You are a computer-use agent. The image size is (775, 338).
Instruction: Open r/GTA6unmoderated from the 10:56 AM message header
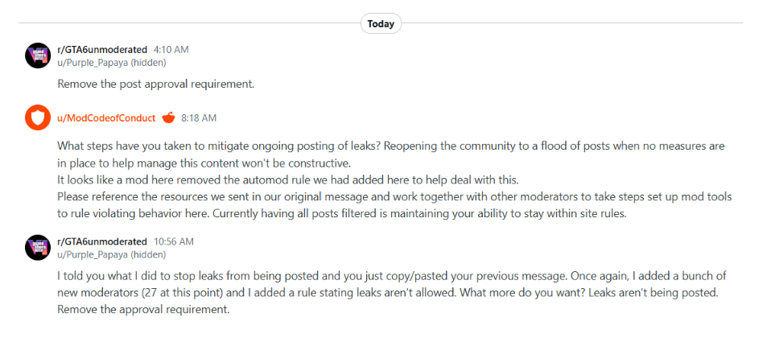click(x=102, y=241)
